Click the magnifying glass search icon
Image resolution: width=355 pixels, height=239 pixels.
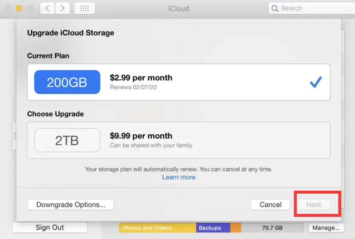click(275, 9)
